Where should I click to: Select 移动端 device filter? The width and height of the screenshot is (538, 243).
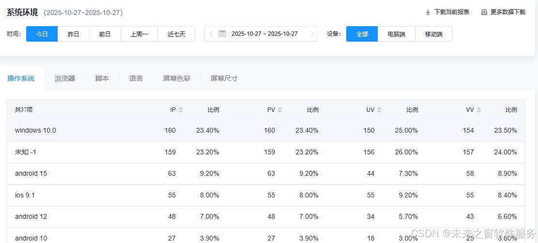coord(434,34)
